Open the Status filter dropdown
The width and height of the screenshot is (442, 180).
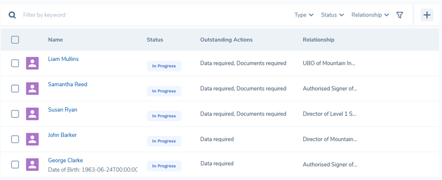pyautogui.click(x=332, y=15)
